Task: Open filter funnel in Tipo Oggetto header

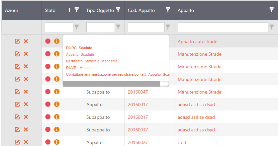Action: [118, 10]
